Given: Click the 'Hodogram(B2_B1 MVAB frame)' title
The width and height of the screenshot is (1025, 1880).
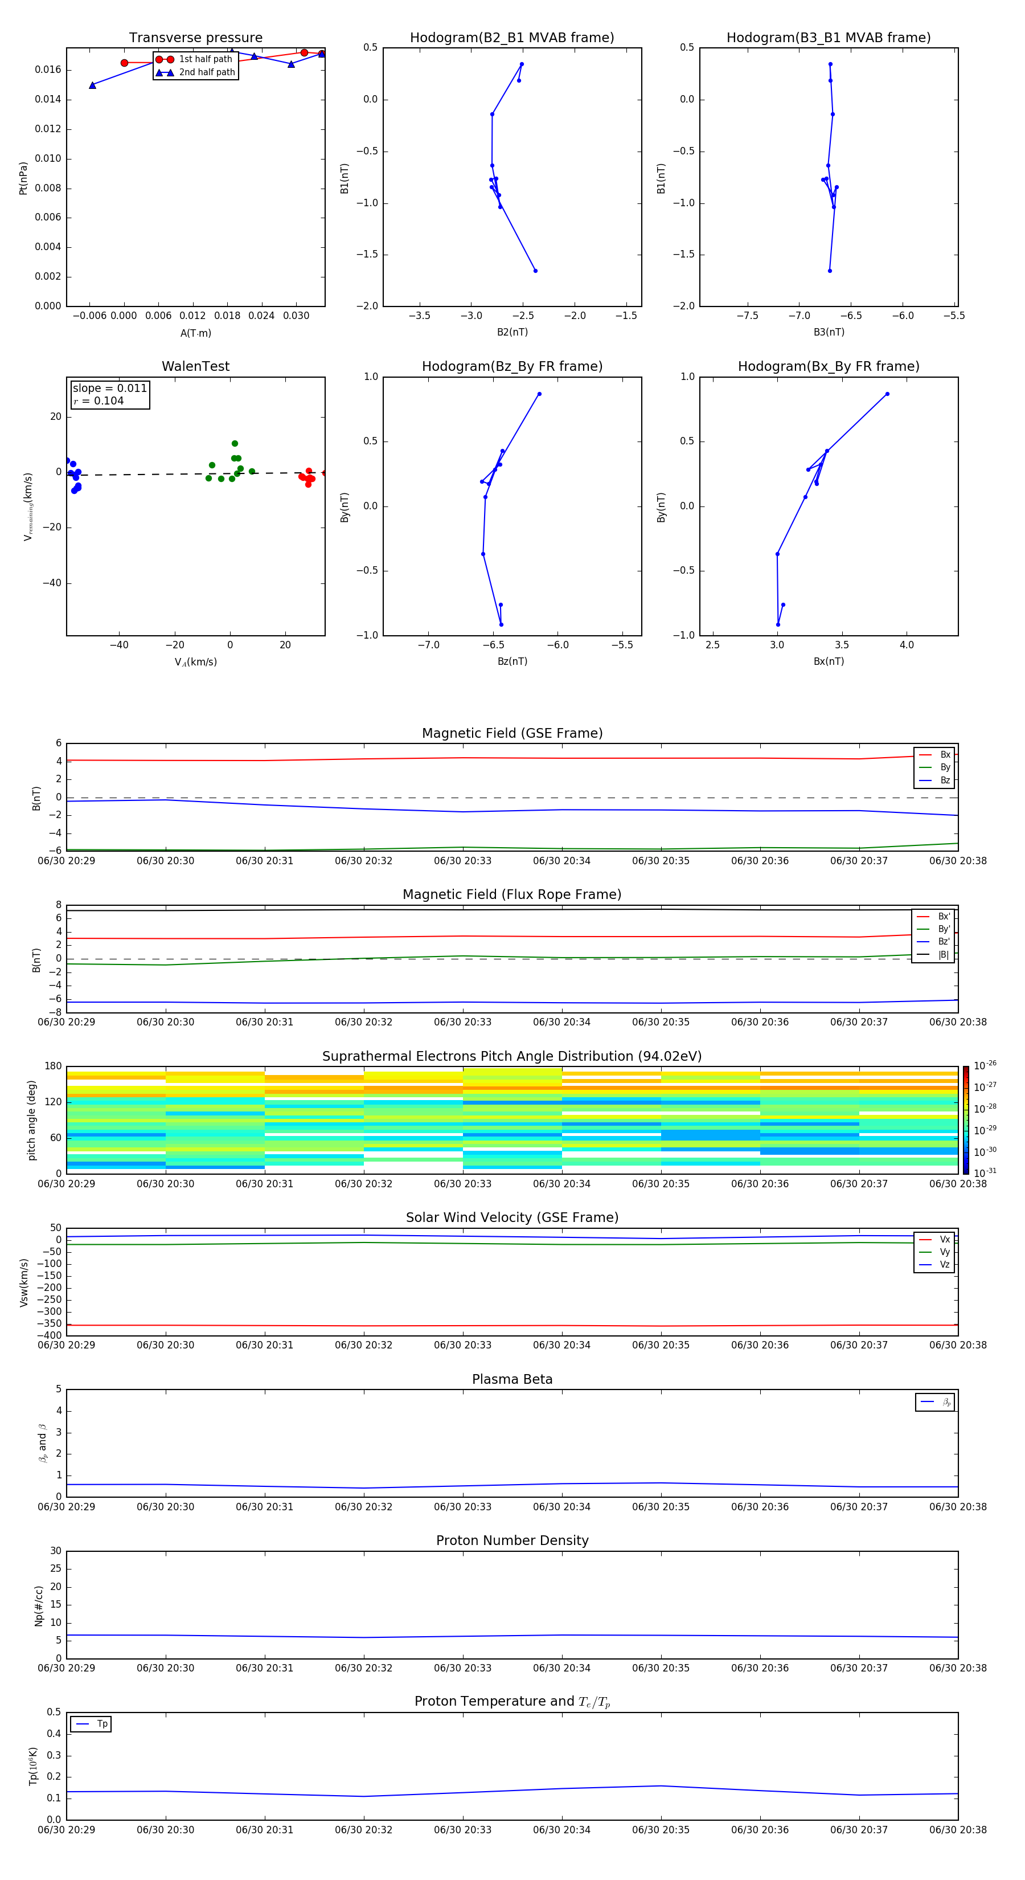Looking at the screenshot, I should click(x=512, y=38).
